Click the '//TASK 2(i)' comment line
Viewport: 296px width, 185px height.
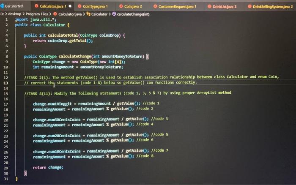click(151, 77)
